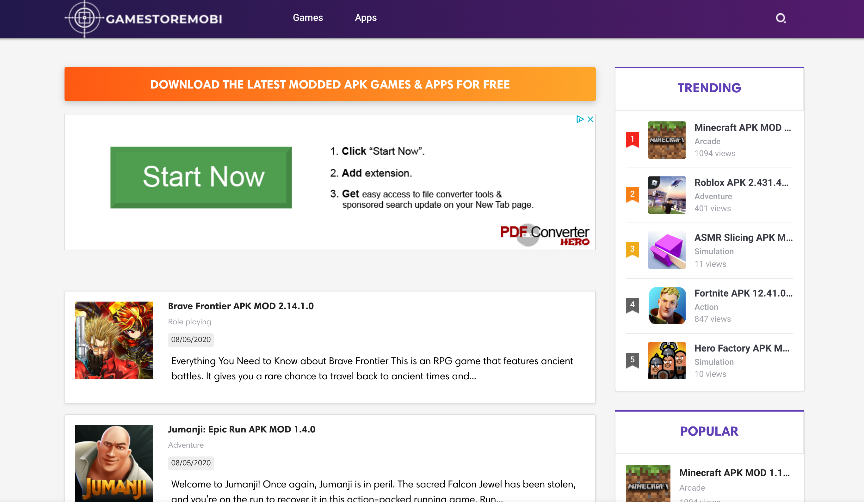
Task: Open Jumanji: Epic Run APK MOD title
Action: [241, 429]
